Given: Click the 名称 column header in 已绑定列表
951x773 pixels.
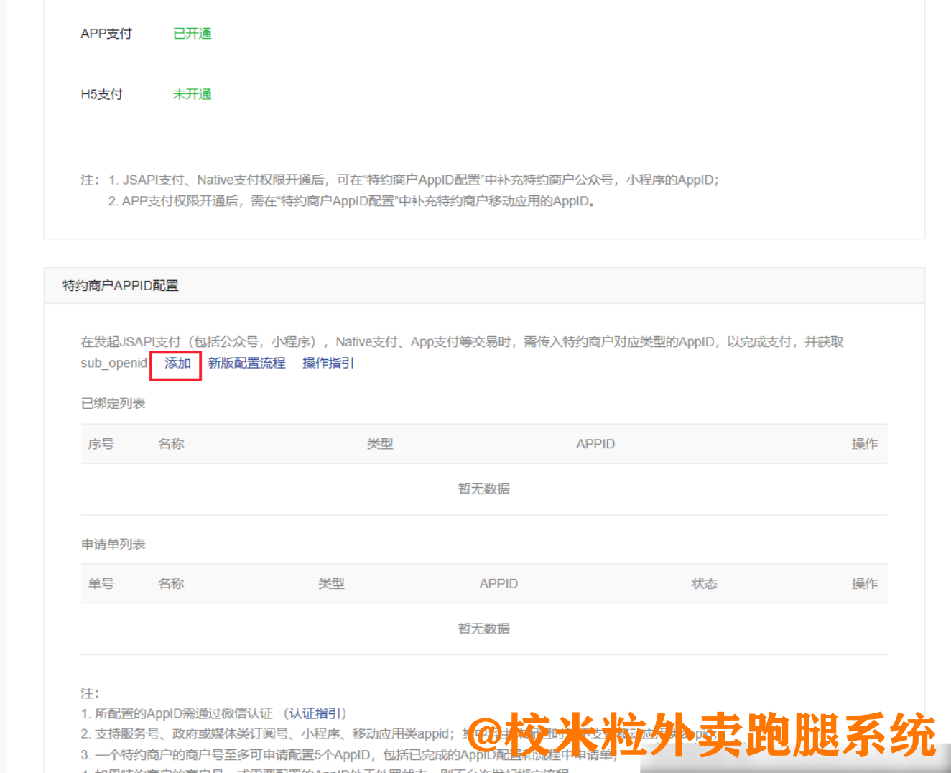Looking at the screenshot, I should tap(171, 443).
